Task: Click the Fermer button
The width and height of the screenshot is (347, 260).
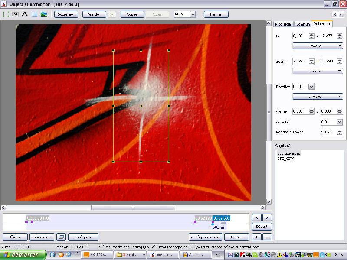Action: pos(216,14)
